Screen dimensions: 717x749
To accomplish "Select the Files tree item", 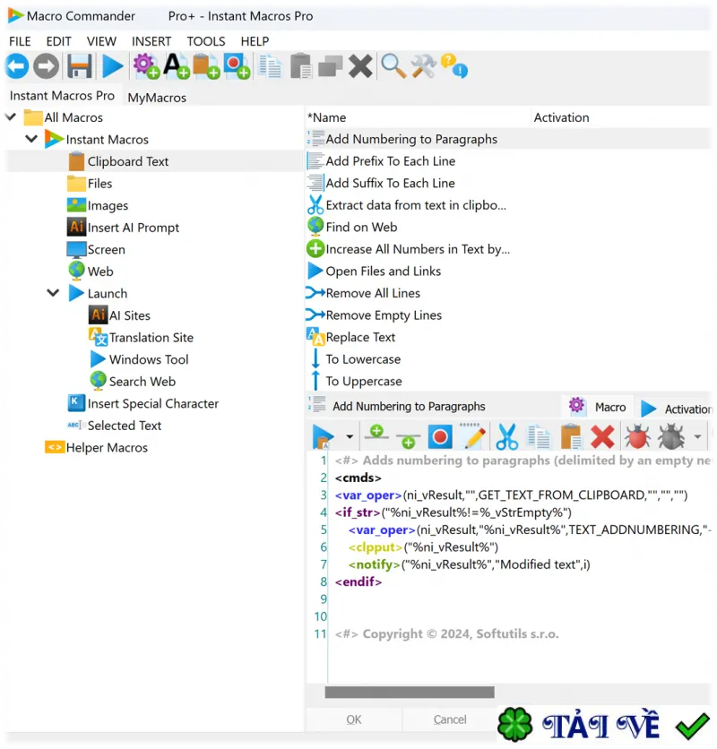I will [99, 184].
